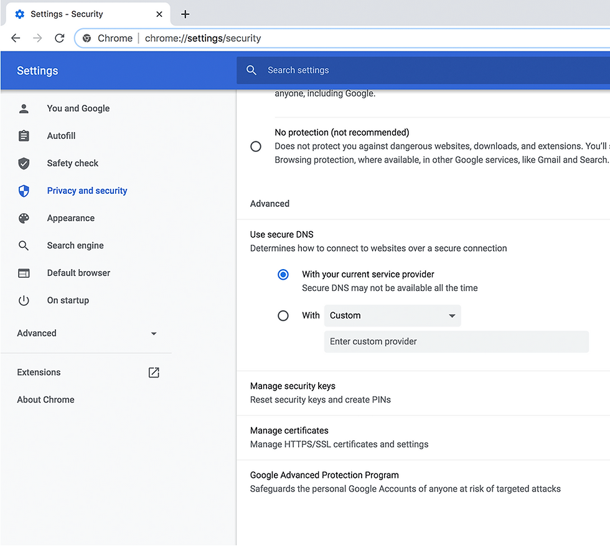Click the Enter custom provider field

coord(456,342)
